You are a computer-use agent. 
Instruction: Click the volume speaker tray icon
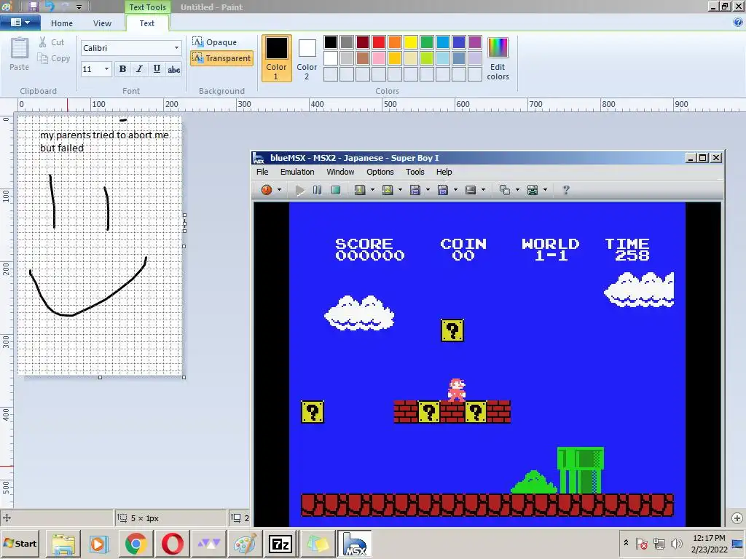click(675, 543)
